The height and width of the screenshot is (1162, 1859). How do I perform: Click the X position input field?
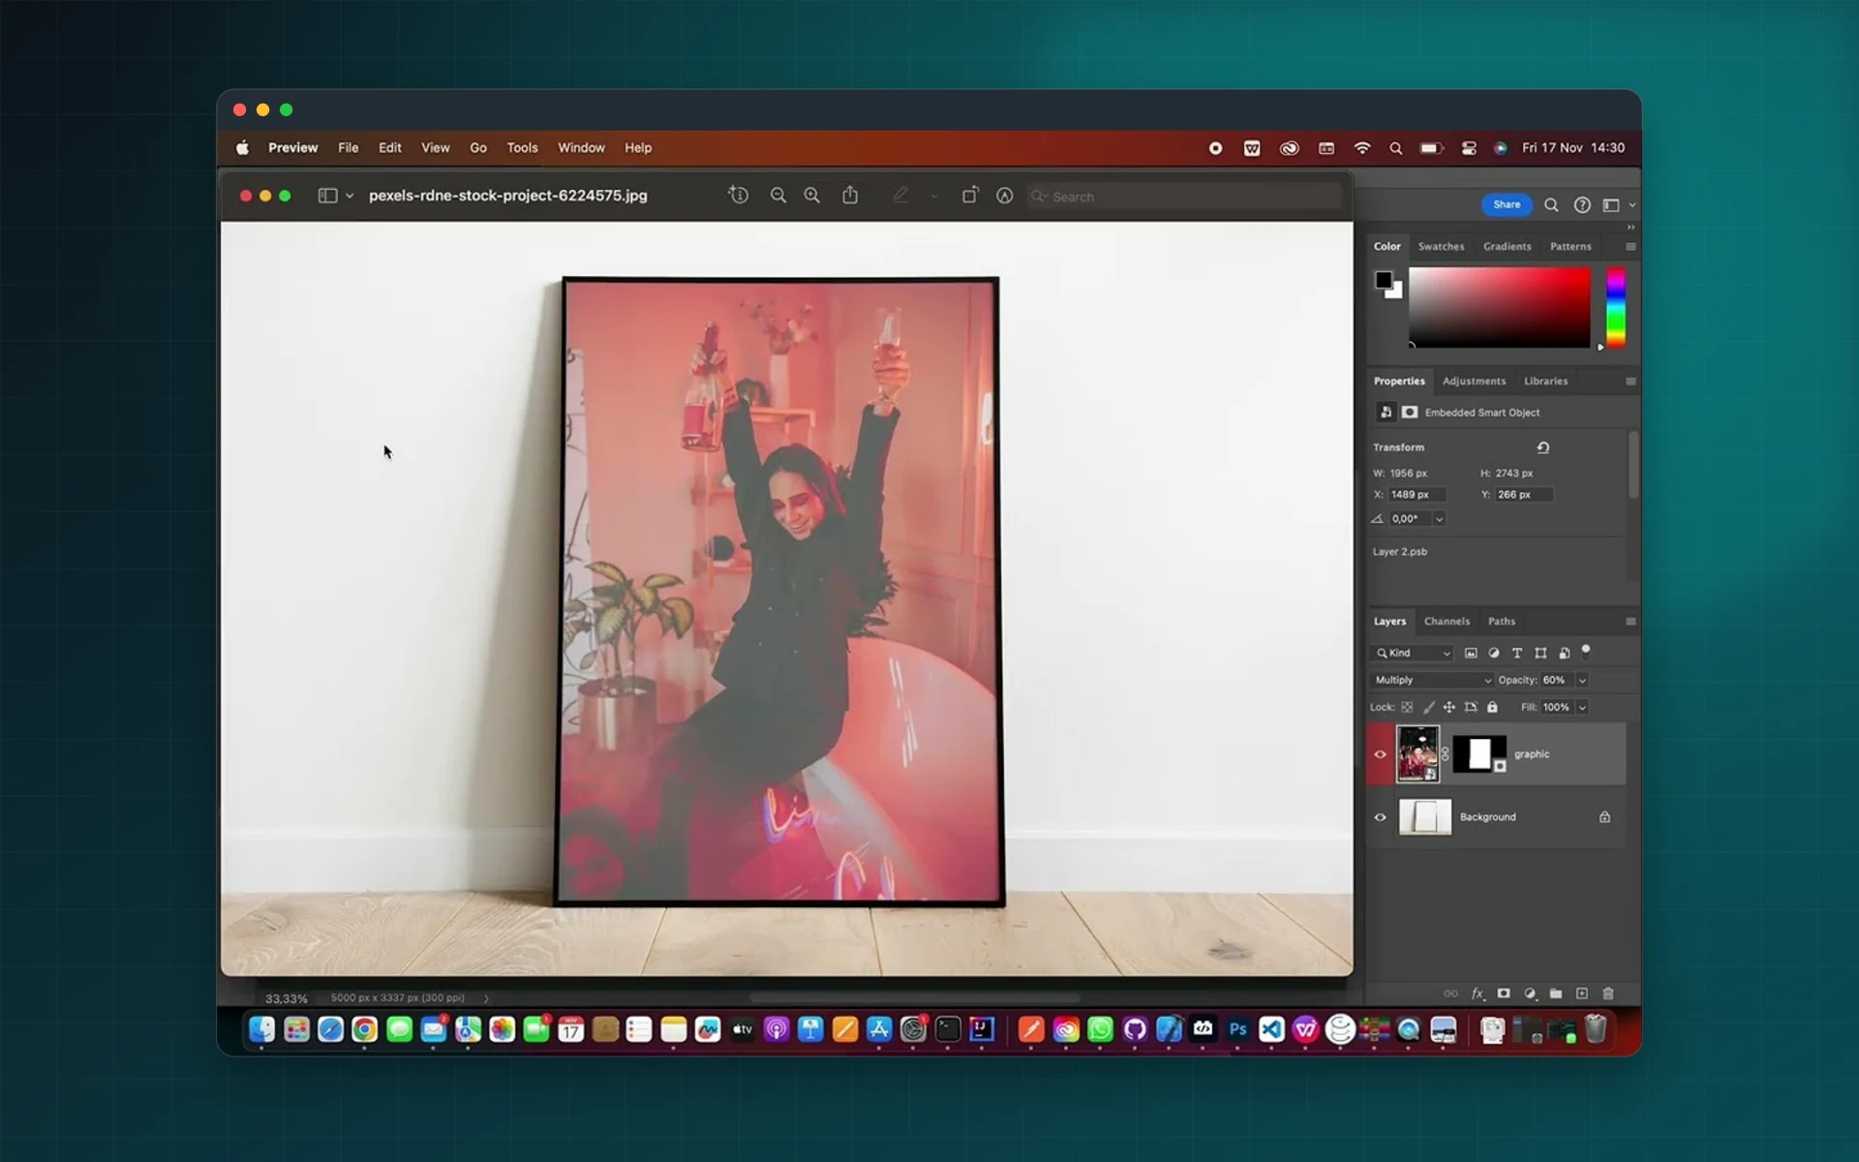(1417, 495)
